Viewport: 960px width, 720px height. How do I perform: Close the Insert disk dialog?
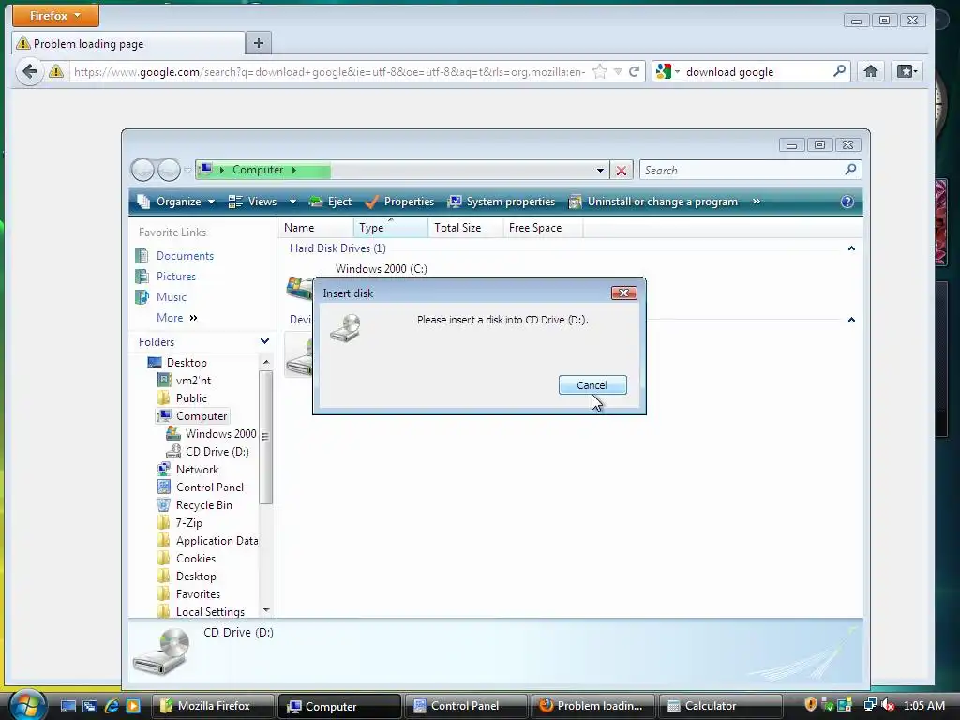[623, 293]
